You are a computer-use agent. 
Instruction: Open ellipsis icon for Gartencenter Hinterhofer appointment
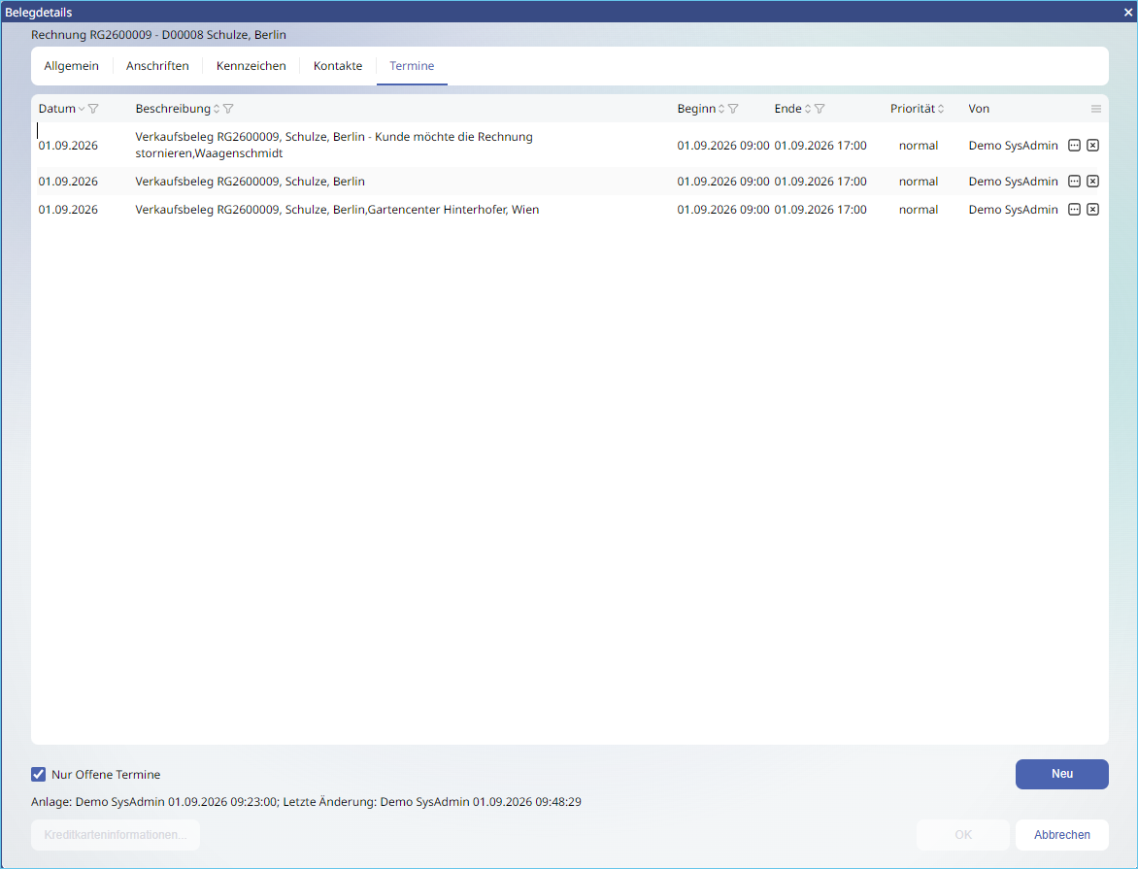pos(1074,210)
